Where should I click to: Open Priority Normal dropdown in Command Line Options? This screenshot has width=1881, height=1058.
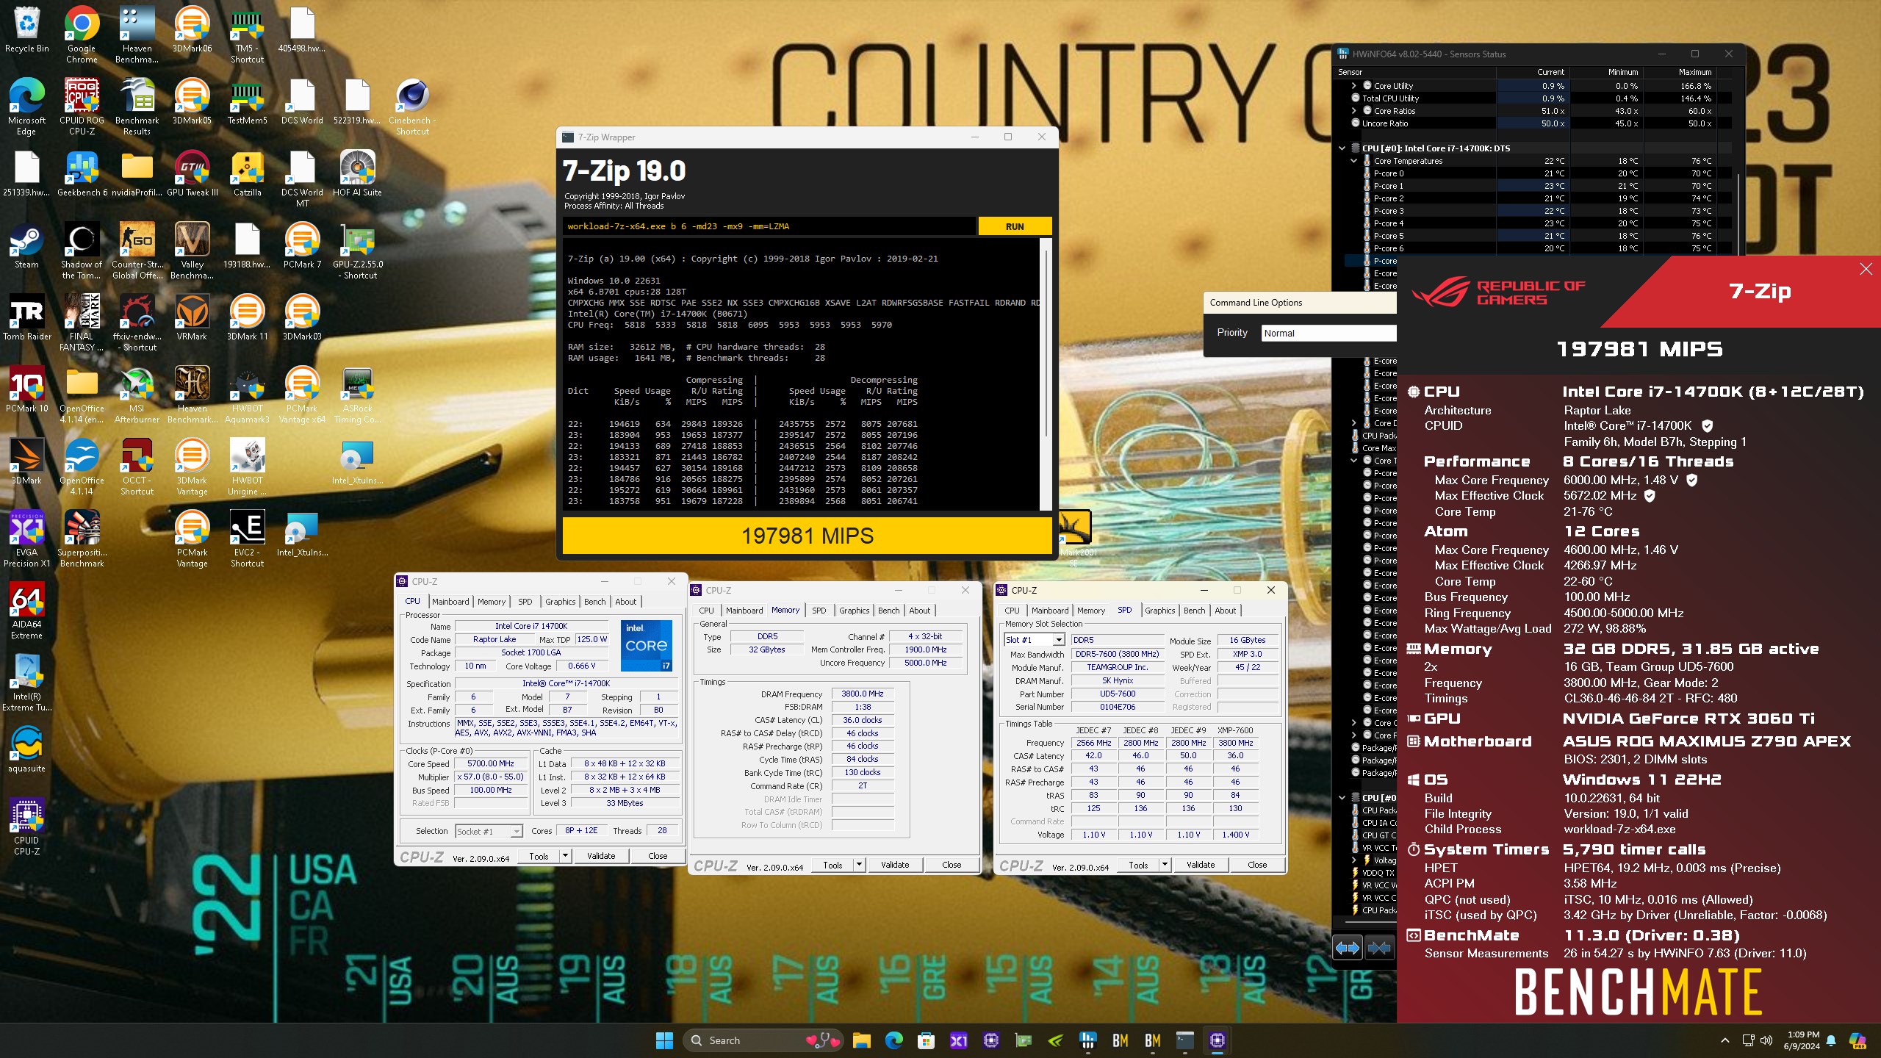pos(1329,333)
